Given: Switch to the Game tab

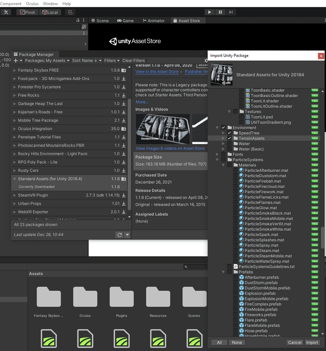Looking at the screenshot, I should tap(125, 21).
